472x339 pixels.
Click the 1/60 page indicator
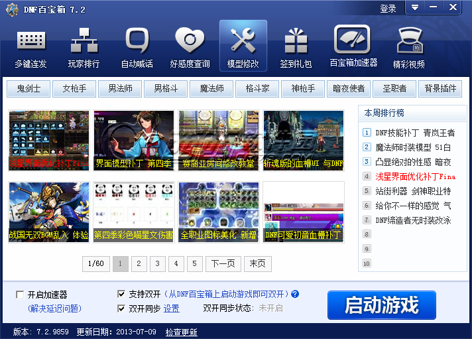pyautogui.click(x=96, y=263)
